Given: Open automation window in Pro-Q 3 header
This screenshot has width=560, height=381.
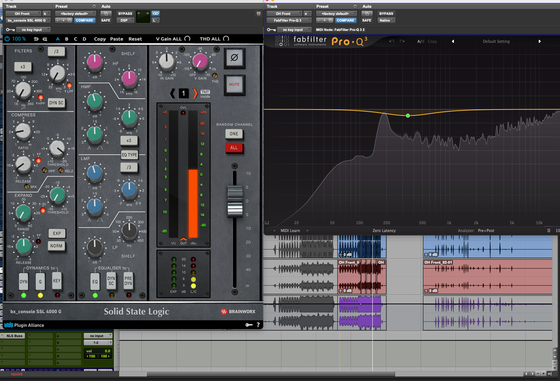Looking at the screenshot, I should click(367, 13).
